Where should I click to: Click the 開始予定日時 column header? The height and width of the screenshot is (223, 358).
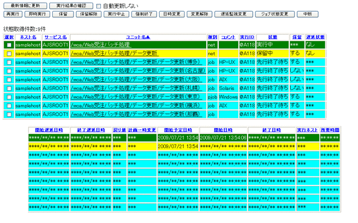point(178,129)
